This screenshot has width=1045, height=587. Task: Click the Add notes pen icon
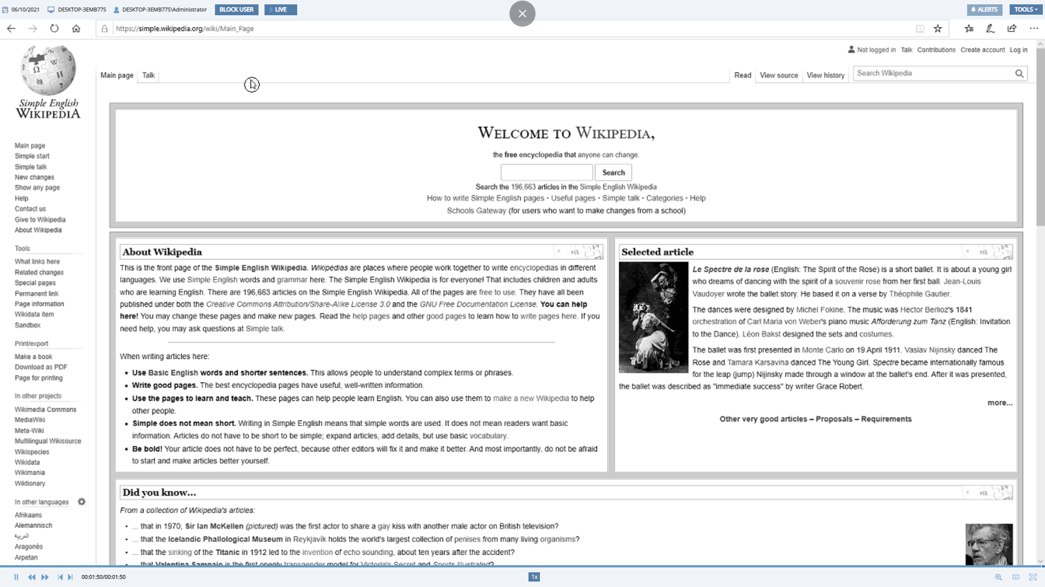991,29
